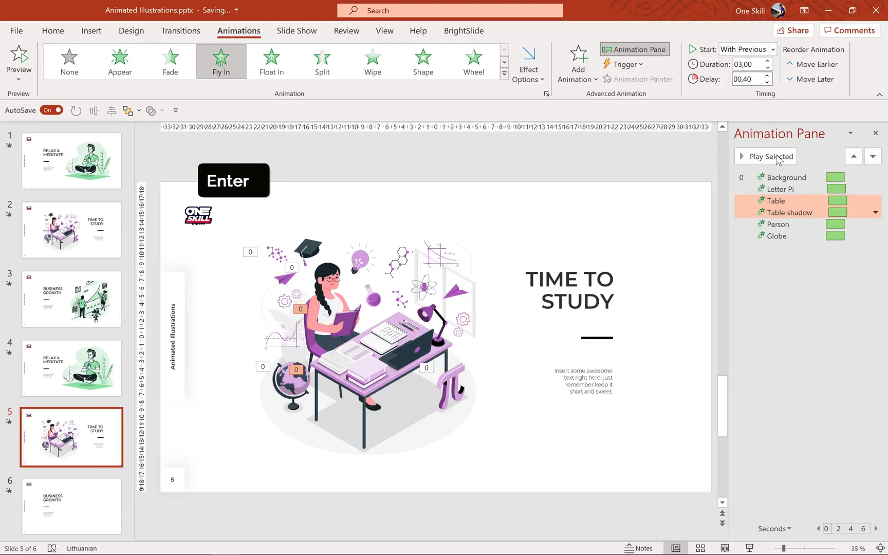This screenshot has height=555, width=888.
Task: Turn off AutoSave
Action: click(x=51, y=110)
